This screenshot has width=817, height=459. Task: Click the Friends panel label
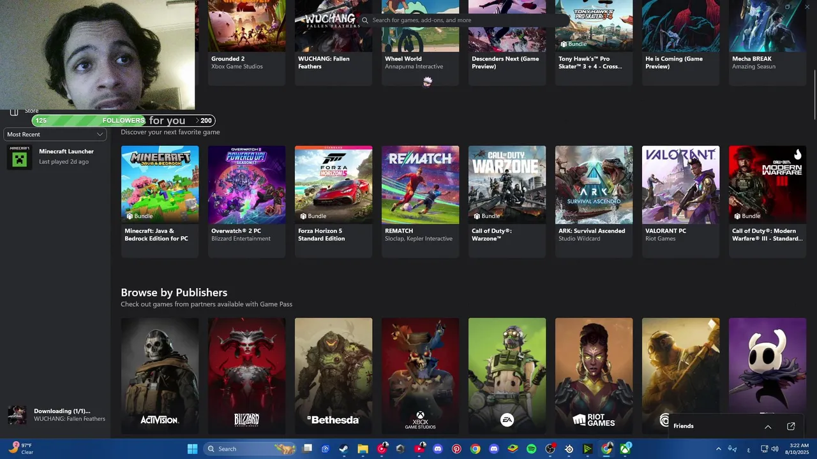684,426
